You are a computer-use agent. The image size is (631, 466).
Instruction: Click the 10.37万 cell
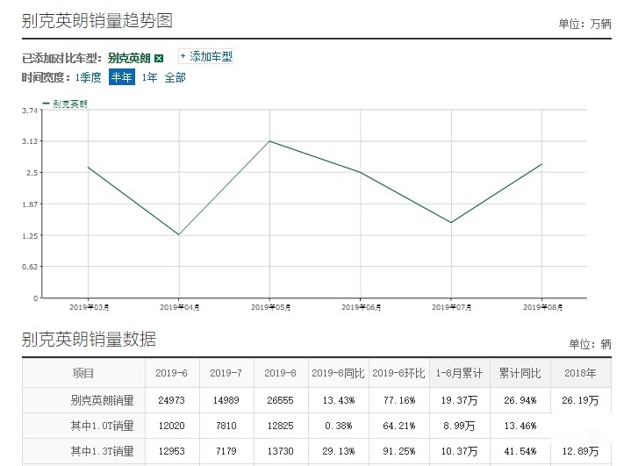(459, 451)
